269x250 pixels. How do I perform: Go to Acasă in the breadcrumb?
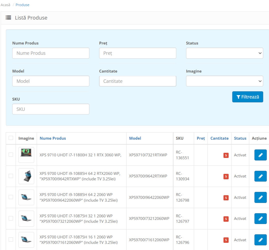pos(5,5)
